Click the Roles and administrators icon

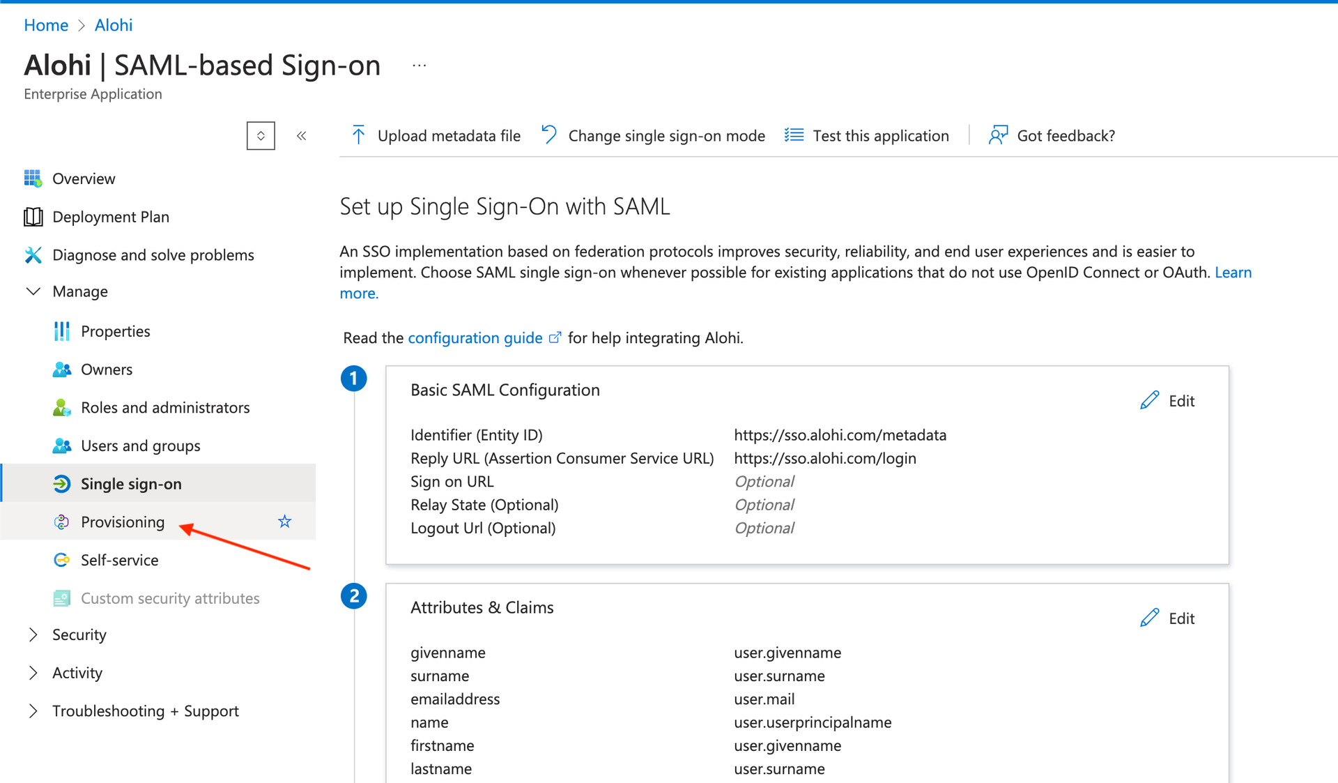(61, 408)
